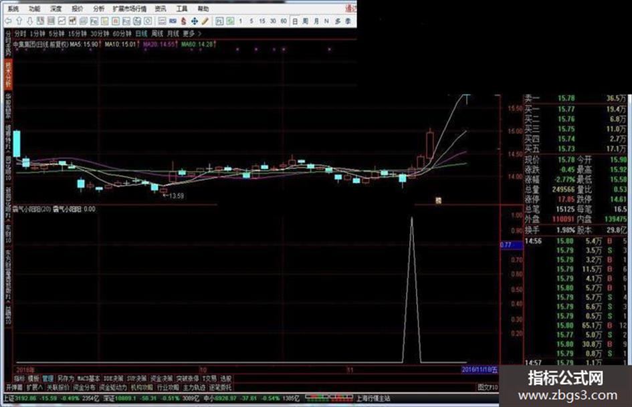Click the 图文F10 button
This screenshot has width=632, height=407.
click(488, 387)
